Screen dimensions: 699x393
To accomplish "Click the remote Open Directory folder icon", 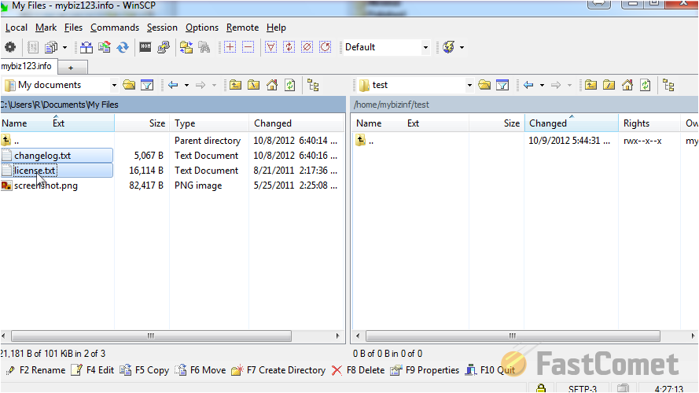I will click(x=484, y=85).
